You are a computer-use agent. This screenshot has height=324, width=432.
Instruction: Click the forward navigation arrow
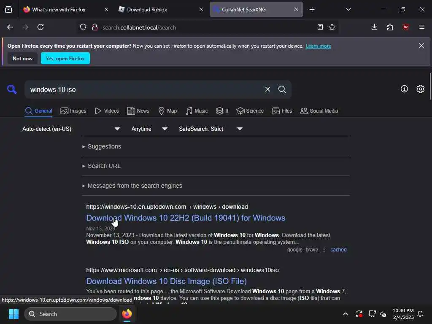(x=25, y=27)
